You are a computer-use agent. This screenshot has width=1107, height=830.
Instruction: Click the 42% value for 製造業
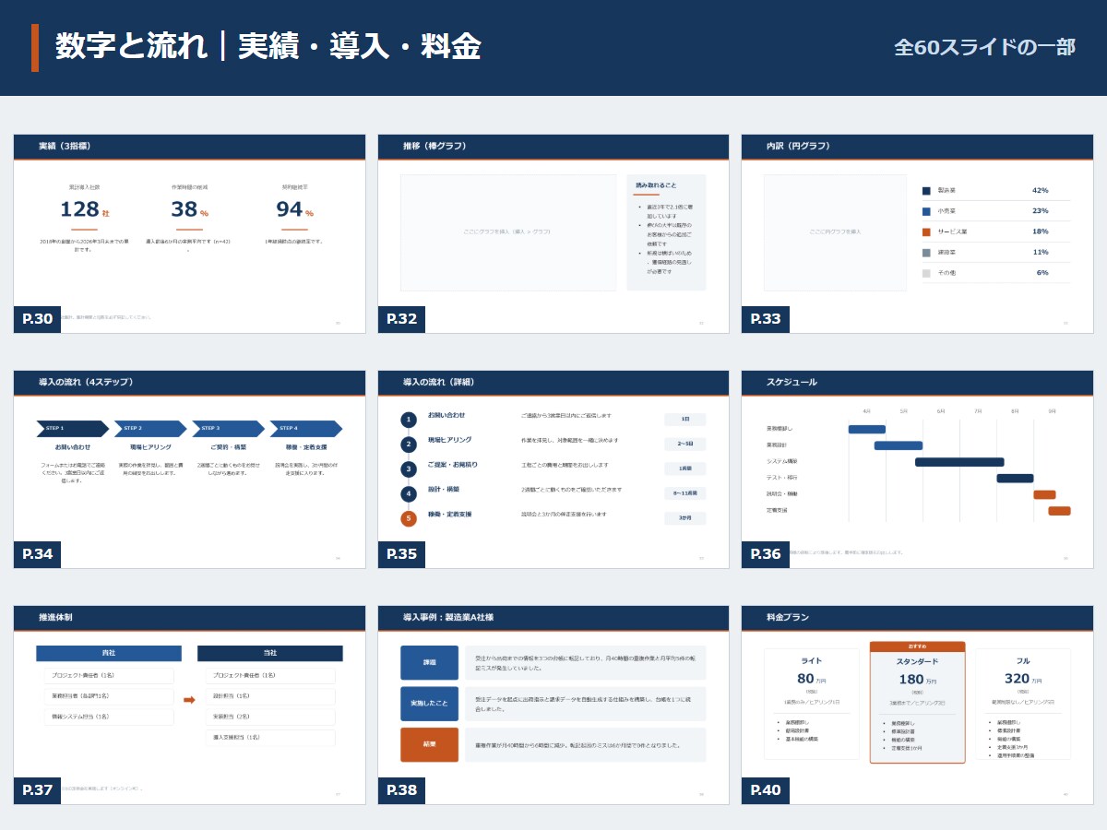(x=1040, y=191)
